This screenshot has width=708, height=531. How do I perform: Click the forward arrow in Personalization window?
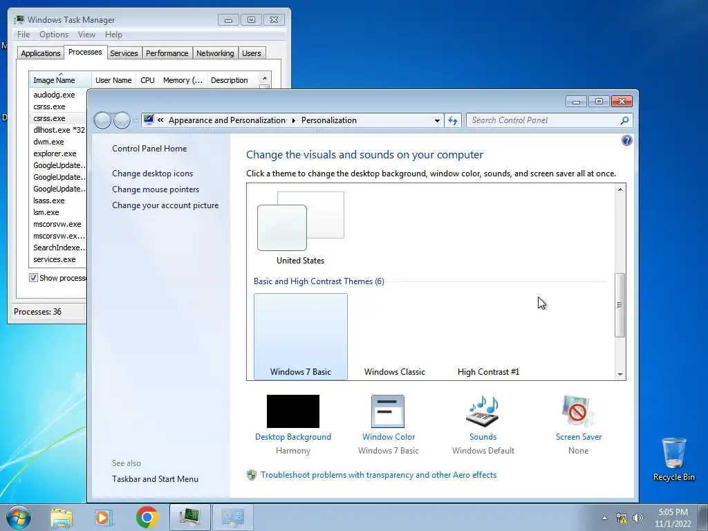(122, 120)
